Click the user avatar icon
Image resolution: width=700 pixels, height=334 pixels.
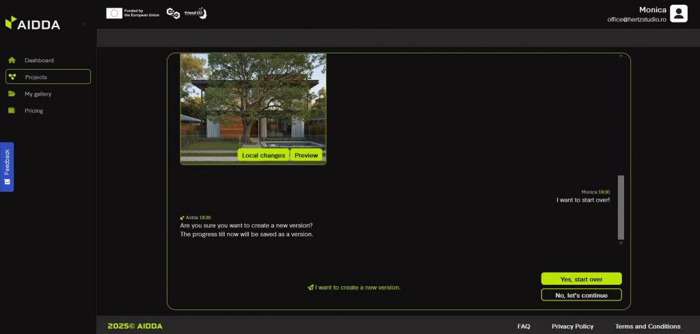pos(678,14)
